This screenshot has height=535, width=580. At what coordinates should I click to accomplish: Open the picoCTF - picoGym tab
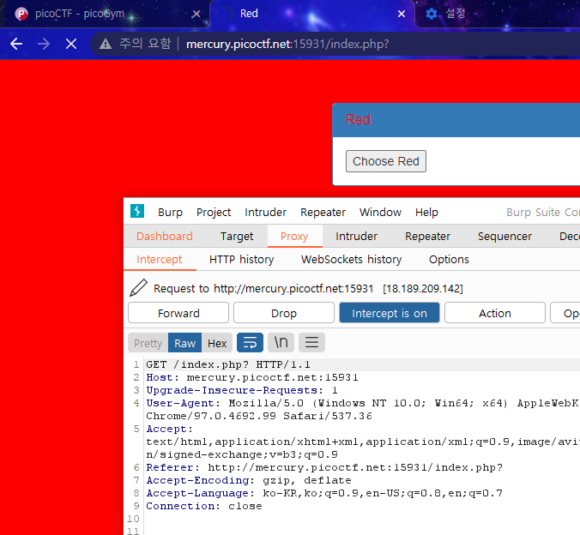[107, 14]
